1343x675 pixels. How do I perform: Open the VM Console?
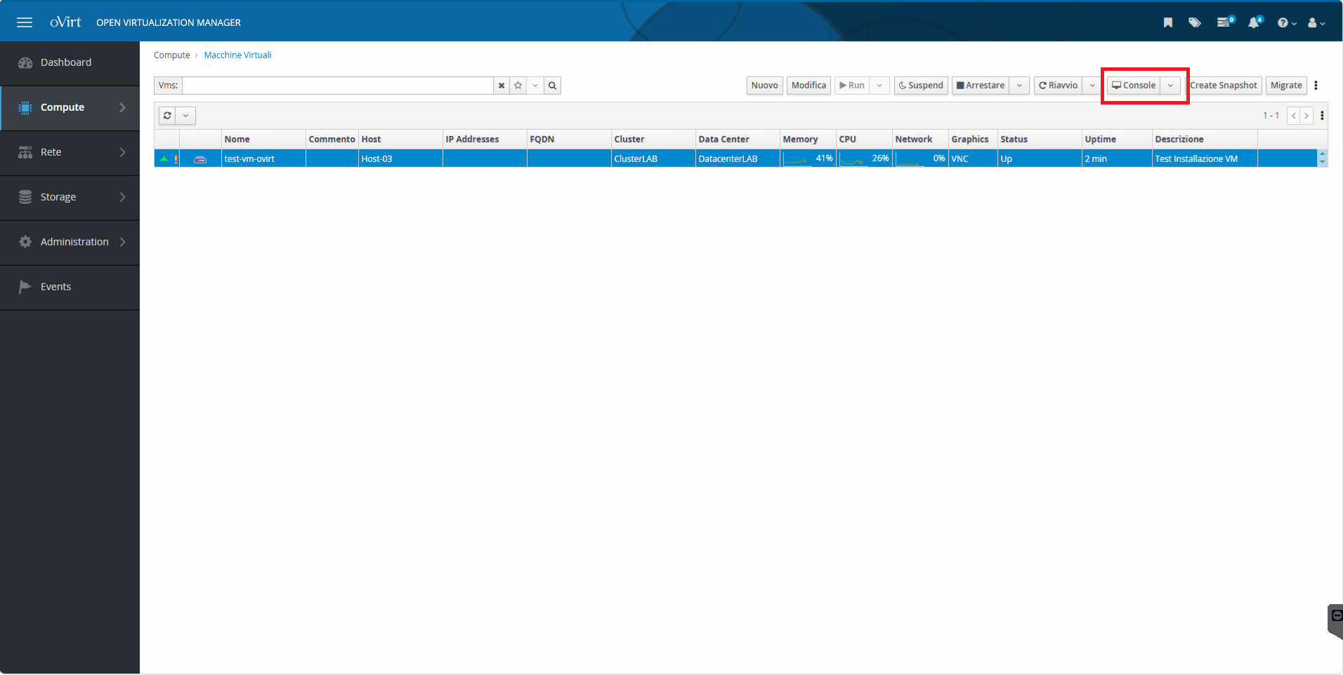coord(1134,86)
